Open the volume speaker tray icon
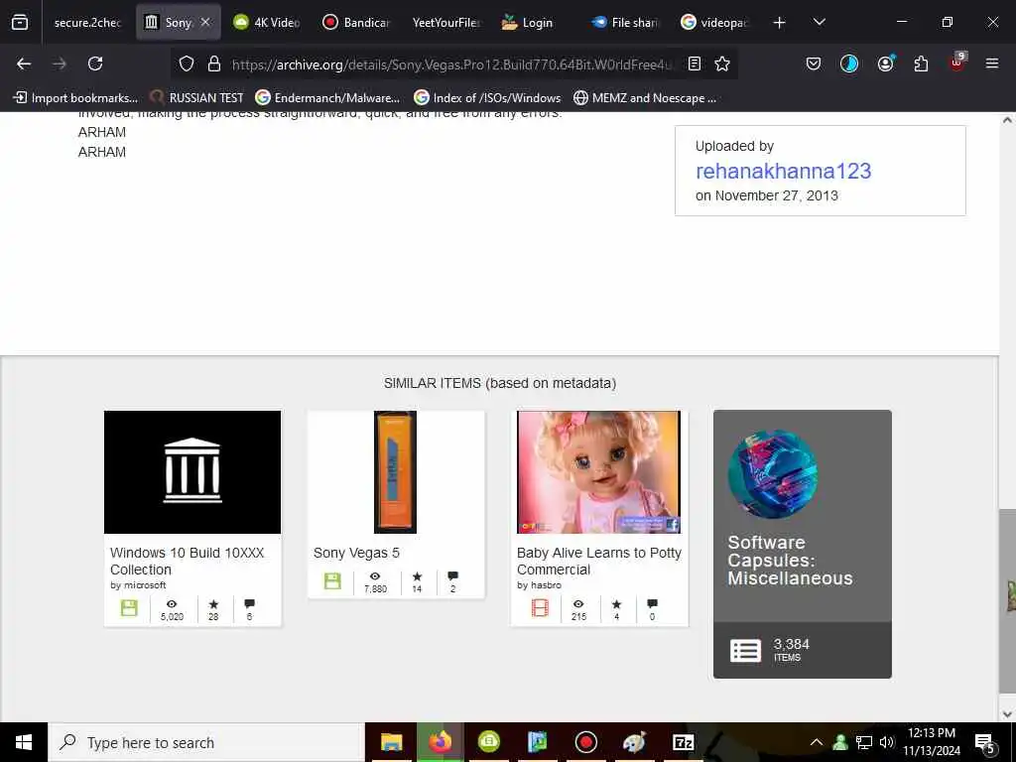This screenshot has height=762, width=1016. point(886,742)
